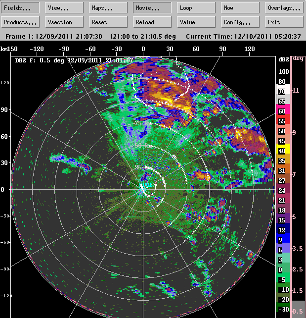Select the 55 dBZ red color swatch

coord(283,119)
